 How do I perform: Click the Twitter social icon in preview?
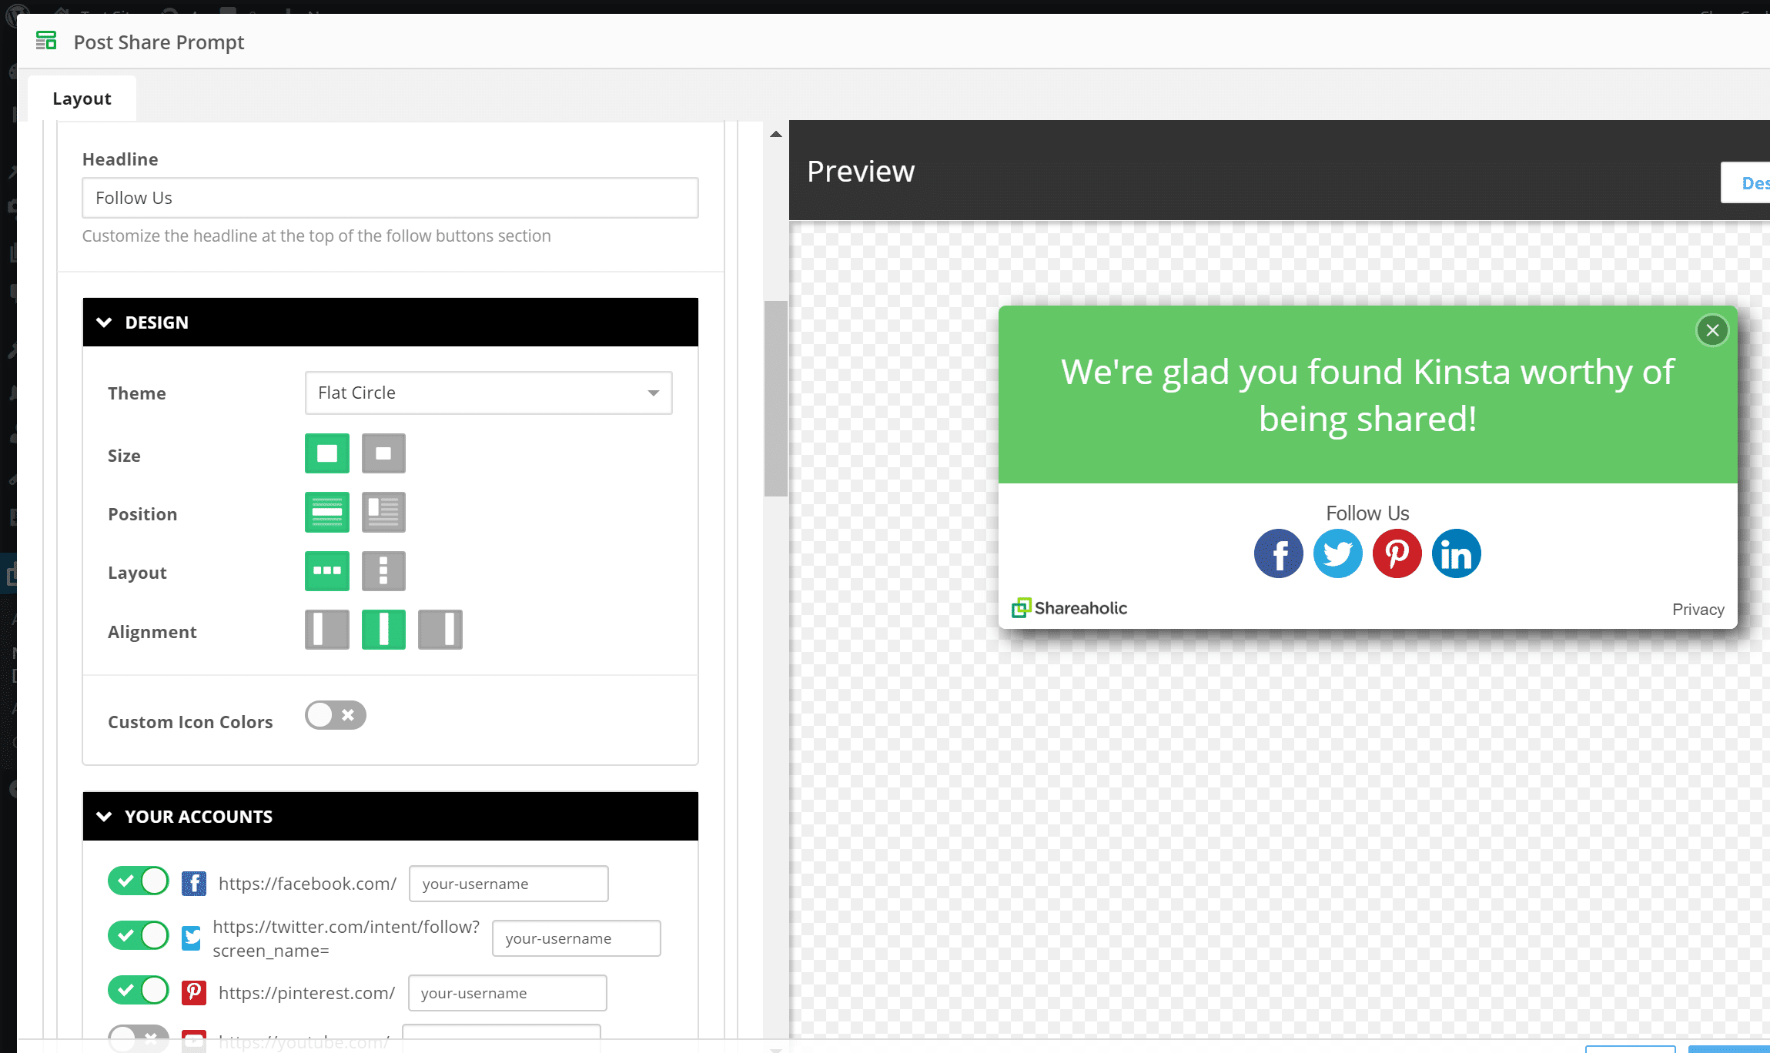click(x=1337, y=553)
